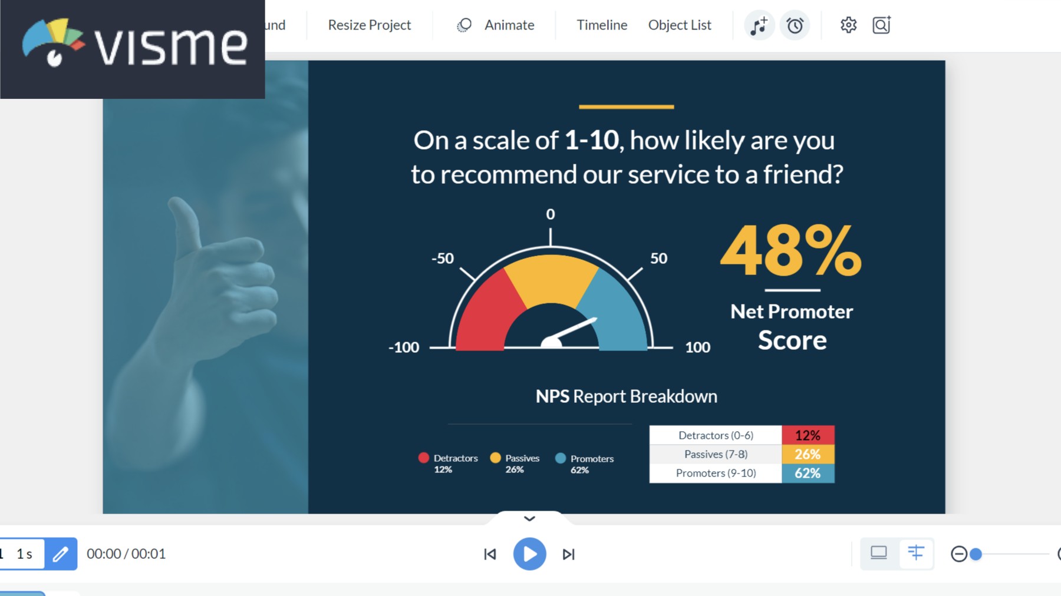Click the red 12% table cell
The width and height of the screenshot is (1061, 596).
pos(808,435)
